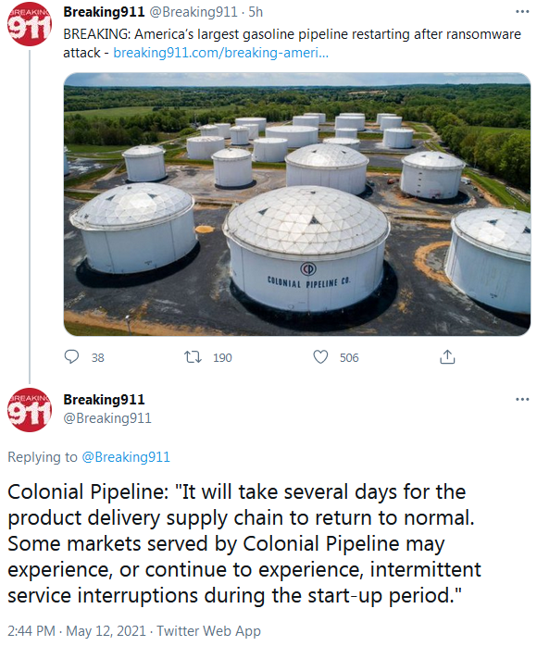This screenshot has width=537, height=646.
Task: Click the Twitter Web App source label
Action: (208, 631)
